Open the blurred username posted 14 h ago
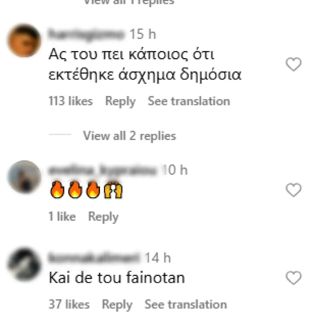The height and width of the screenshot is (328, 313). click(x=94, y=258)
